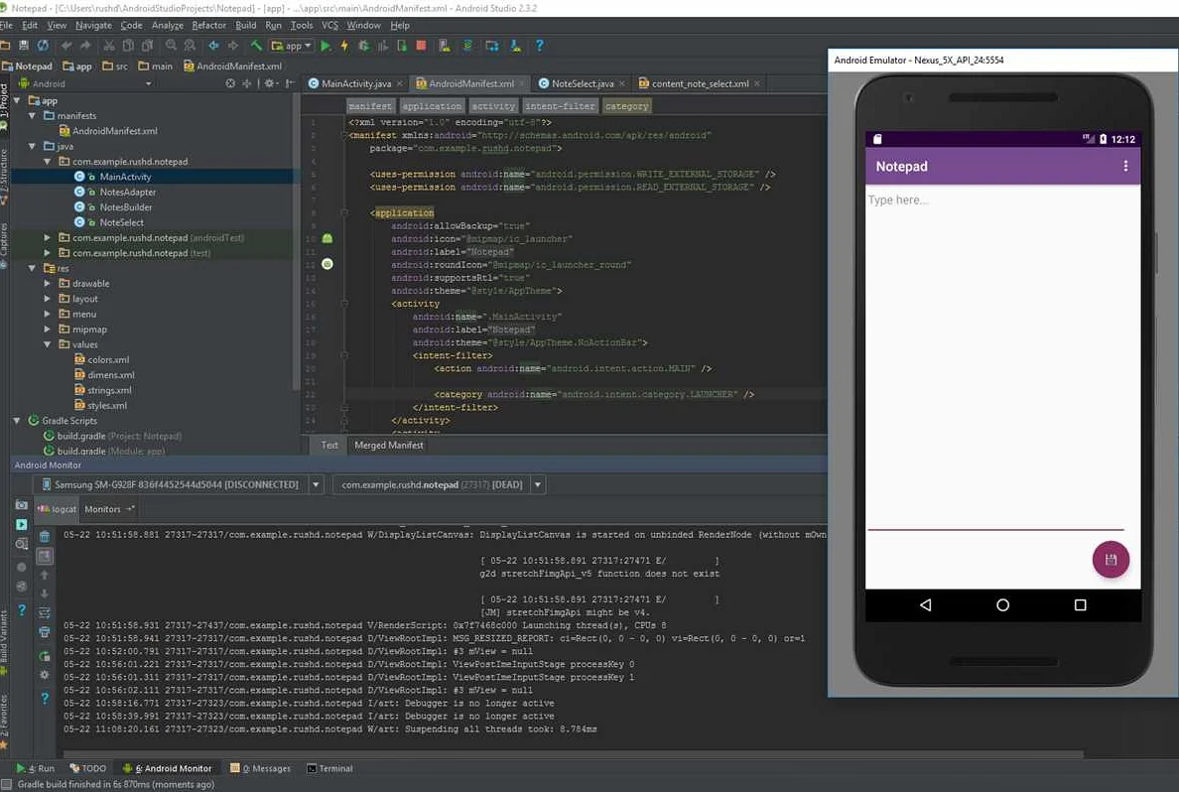The image size is (1179, 792).
Task: Open the Build menu
Action: point(246,26)
